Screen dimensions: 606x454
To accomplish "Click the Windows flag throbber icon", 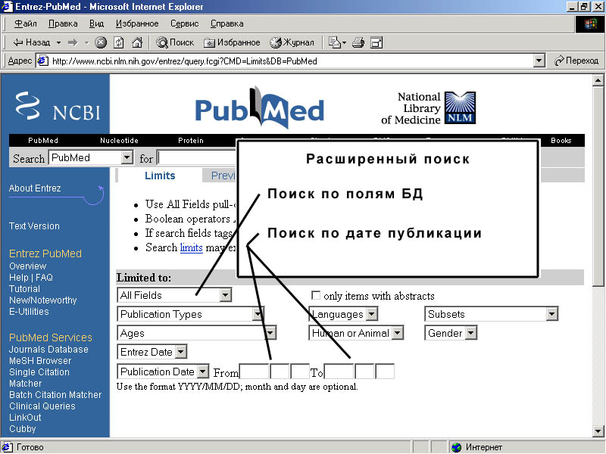I will coord(590,24).
